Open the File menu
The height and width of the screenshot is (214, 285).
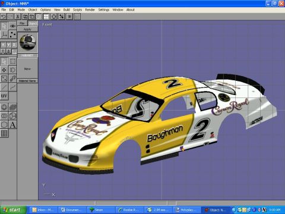coord(4,10)
